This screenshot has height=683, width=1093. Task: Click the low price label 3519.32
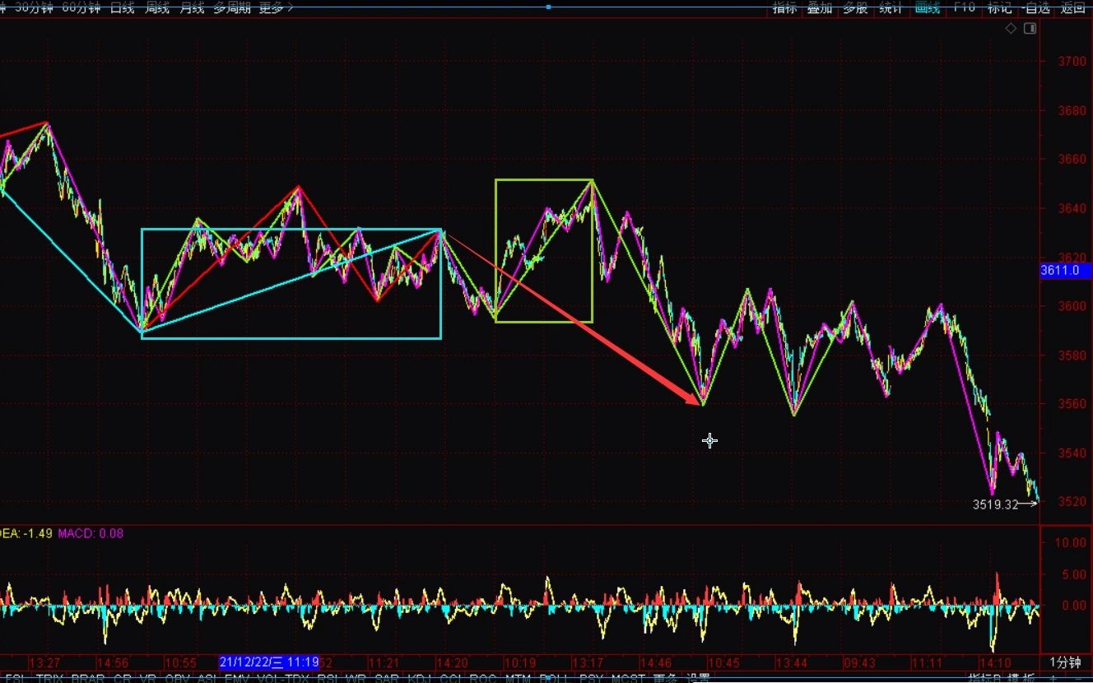[x=995, y=504]
